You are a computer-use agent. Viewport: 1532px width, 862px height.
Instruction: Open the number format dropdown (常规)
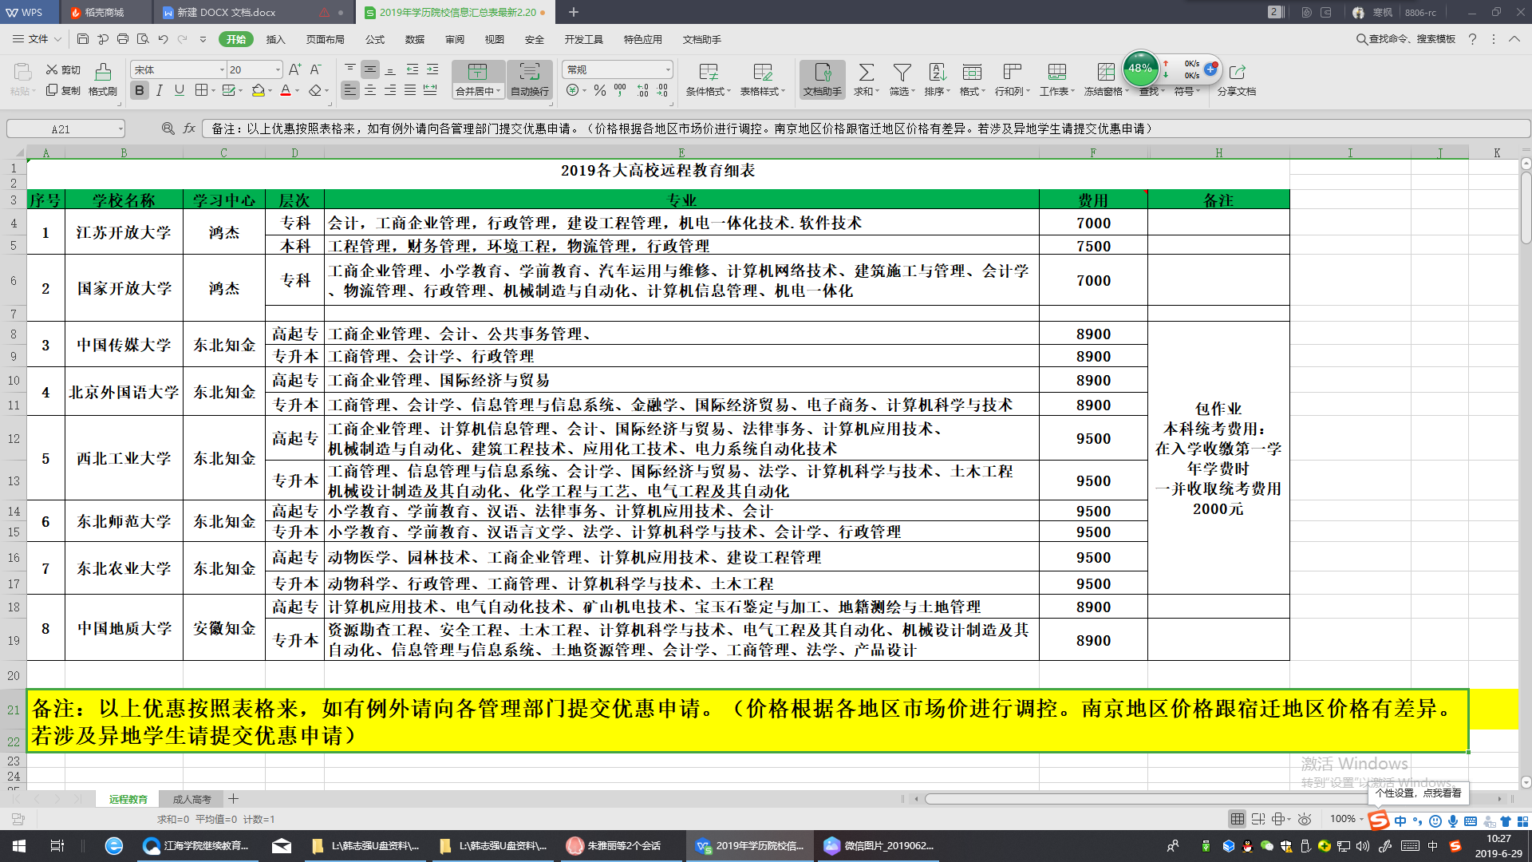point(668,69)
